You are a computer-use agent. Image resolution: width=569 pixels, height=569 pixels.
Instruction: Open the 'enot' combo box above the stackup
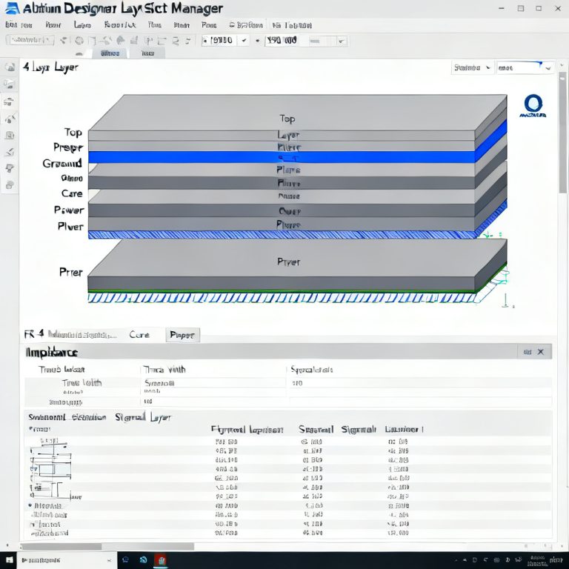click(x=525, y=68)
